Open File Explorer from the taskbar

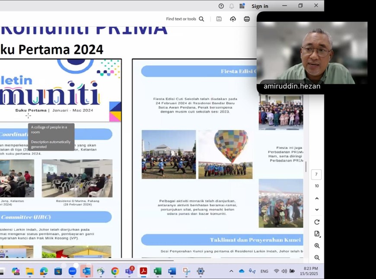30,271
